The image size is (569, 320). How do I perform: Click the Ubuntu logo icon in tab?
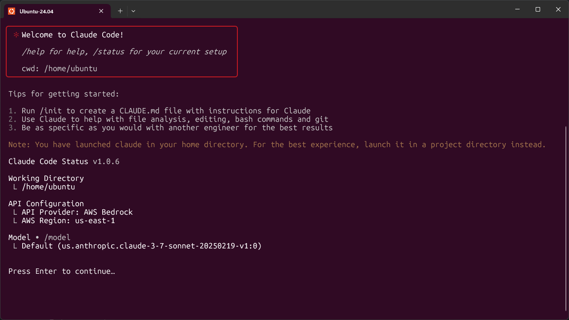click(12, 11)
